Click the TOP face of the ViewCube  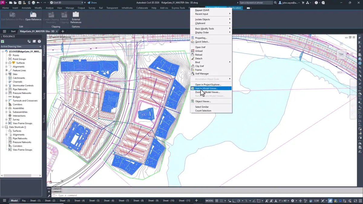pyautogui.click(x=341, y=54)
